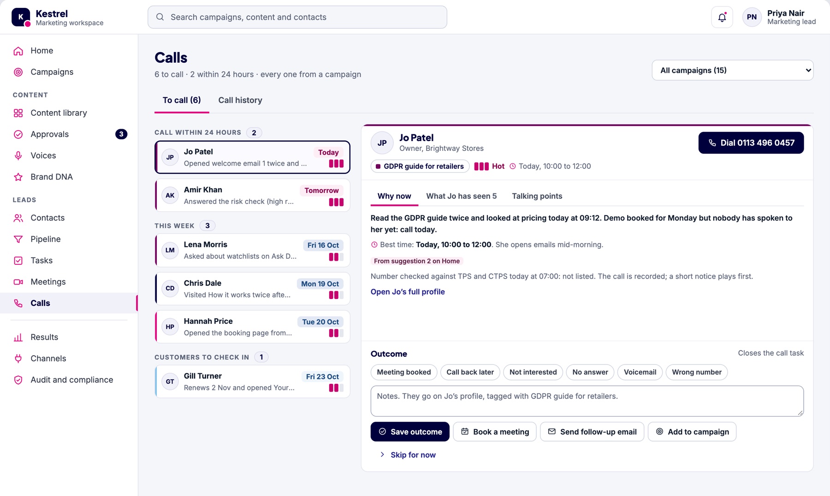Dial 0113 496 0457
830x496 pixels.
click(751, 143)
